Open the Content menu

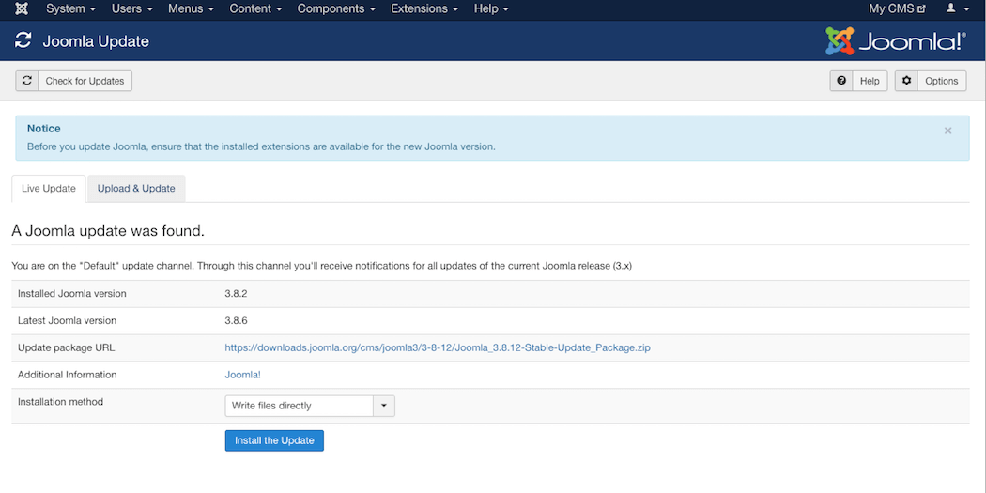tap(255, 8)
